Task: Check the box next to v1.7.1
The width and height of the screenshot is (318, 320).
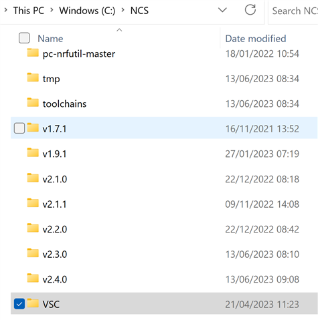Action: tap(19, 128)
